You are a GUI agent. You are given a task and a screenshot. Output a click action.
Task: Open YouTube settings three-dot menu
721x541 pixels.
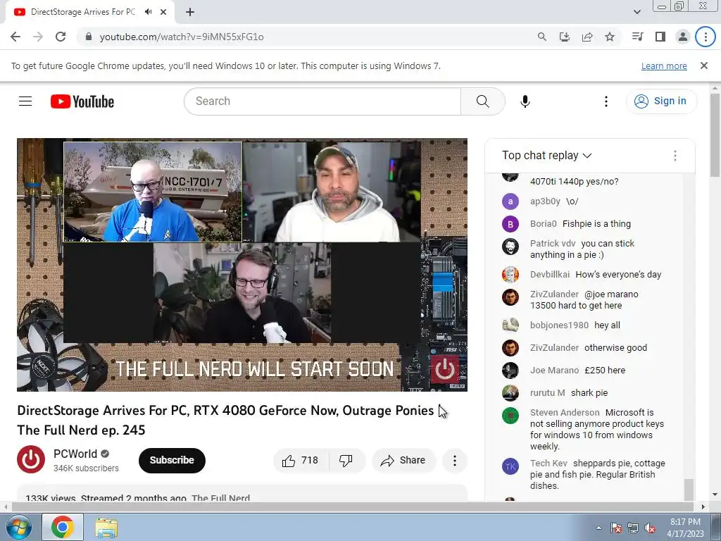(x=606, y=101)
